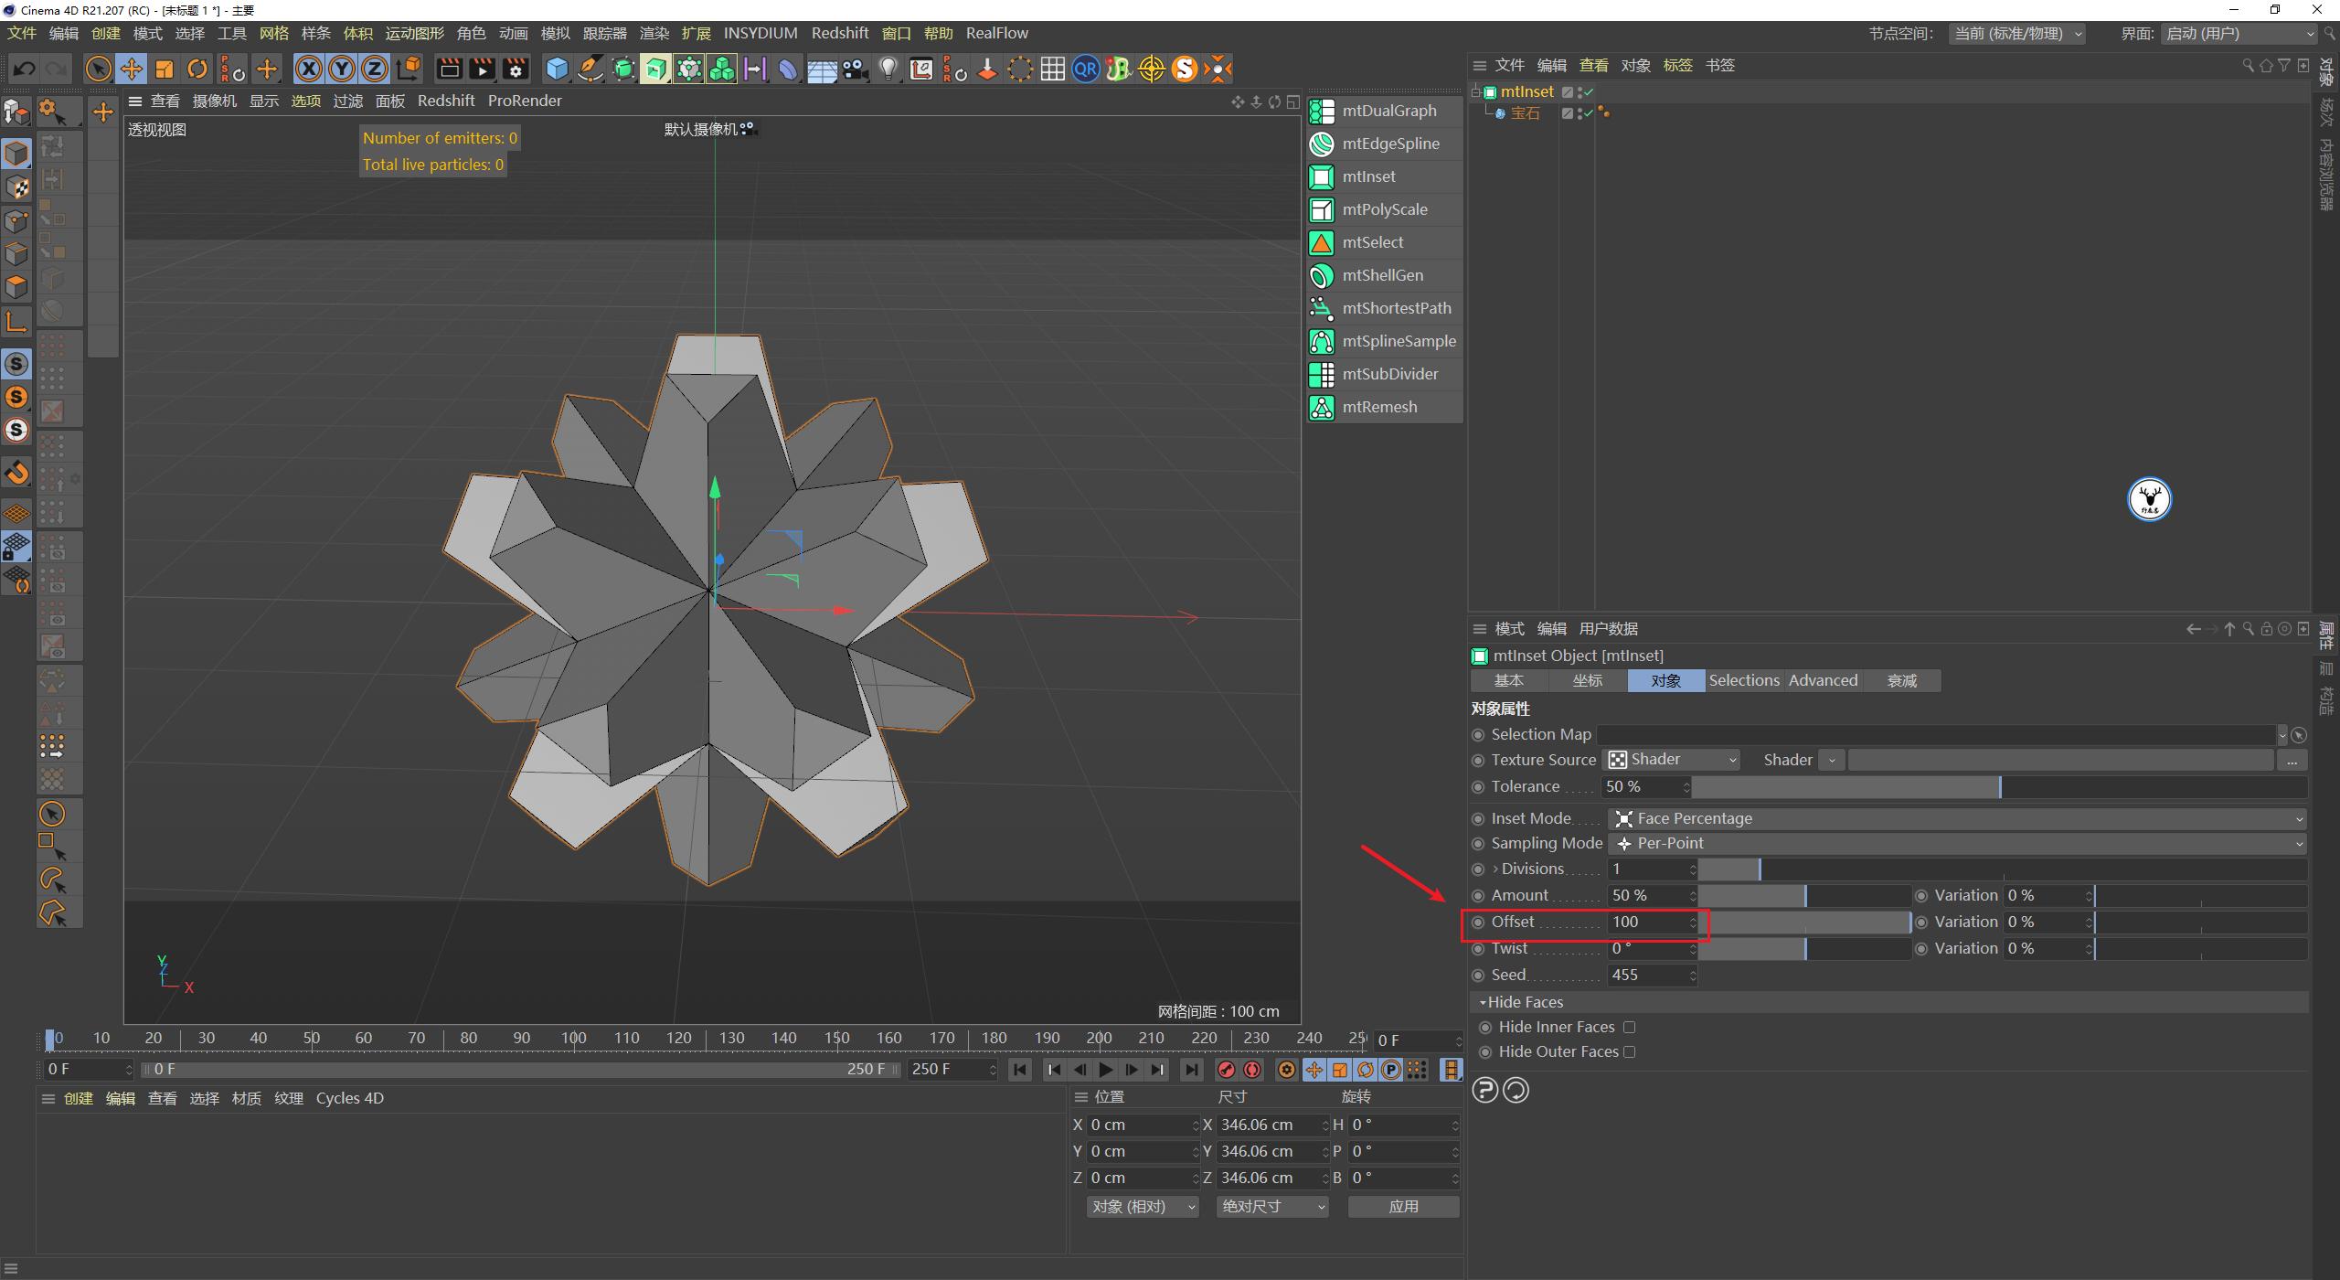This screenshot has width=2340, height=1280.
Task: Click the Shader browse ... button
Action: coord(2292,760)
